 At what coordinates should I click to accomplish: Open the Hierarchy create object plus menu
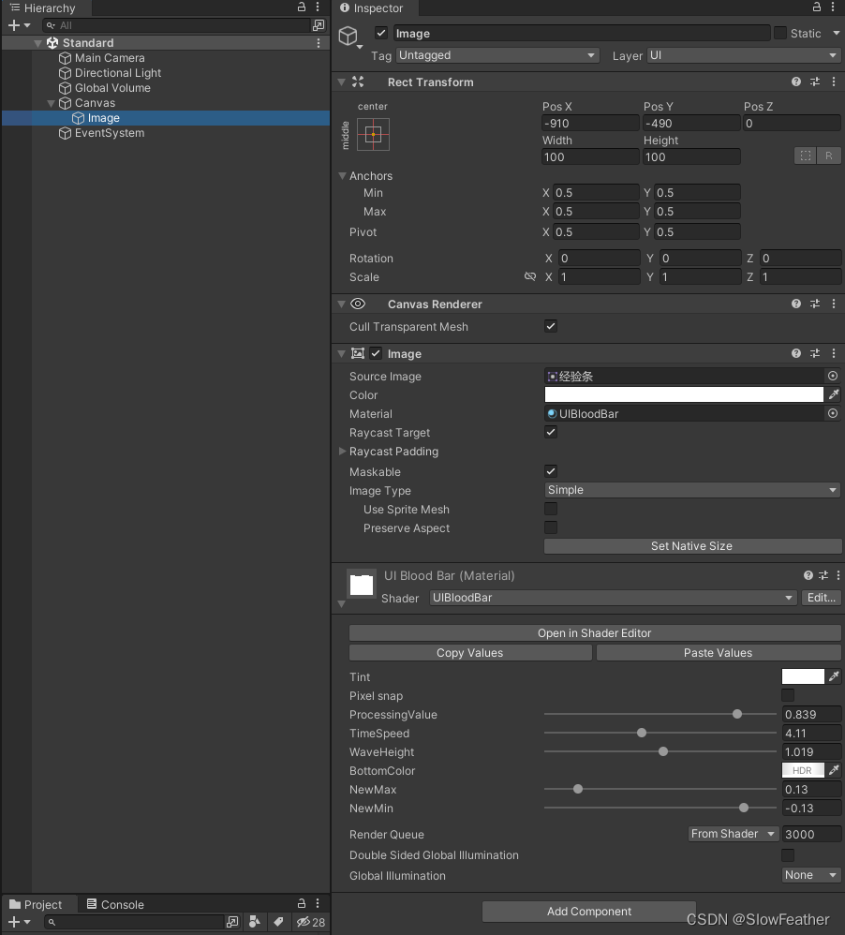coord(19,25)
